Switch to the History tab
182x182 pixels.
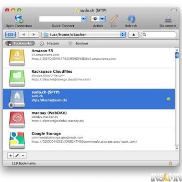click(x=49, y=44)
